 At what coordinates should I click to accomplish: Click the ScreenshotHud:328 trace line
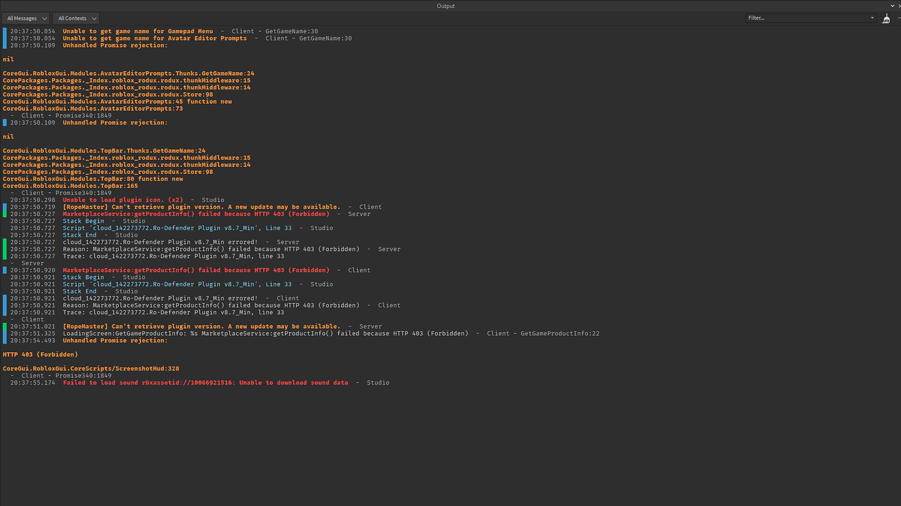coord(91,368)
